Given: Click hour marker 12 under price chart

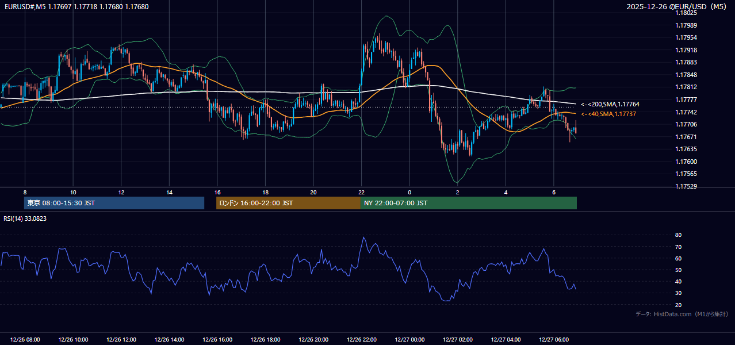Looking at the screenshot, I should [121, 192].
